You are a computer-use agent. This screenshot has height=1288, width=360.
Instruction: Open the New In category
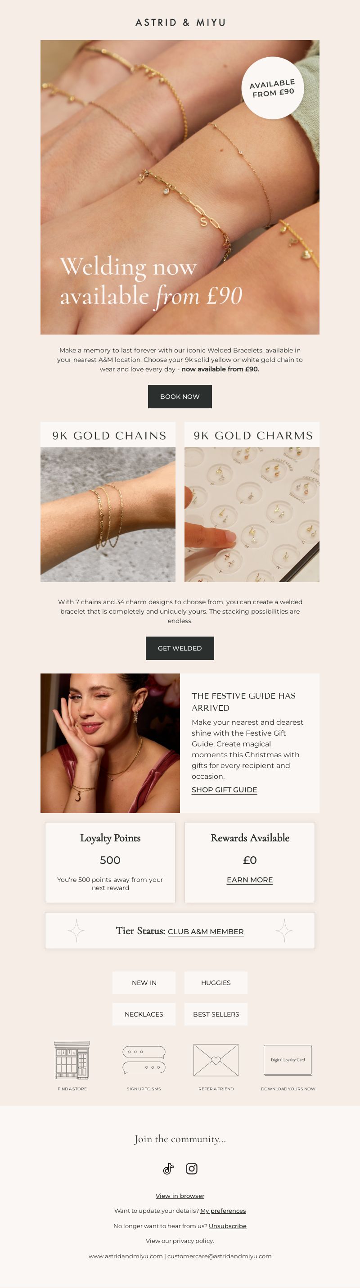pyautogui.click(x=144, y=982)
